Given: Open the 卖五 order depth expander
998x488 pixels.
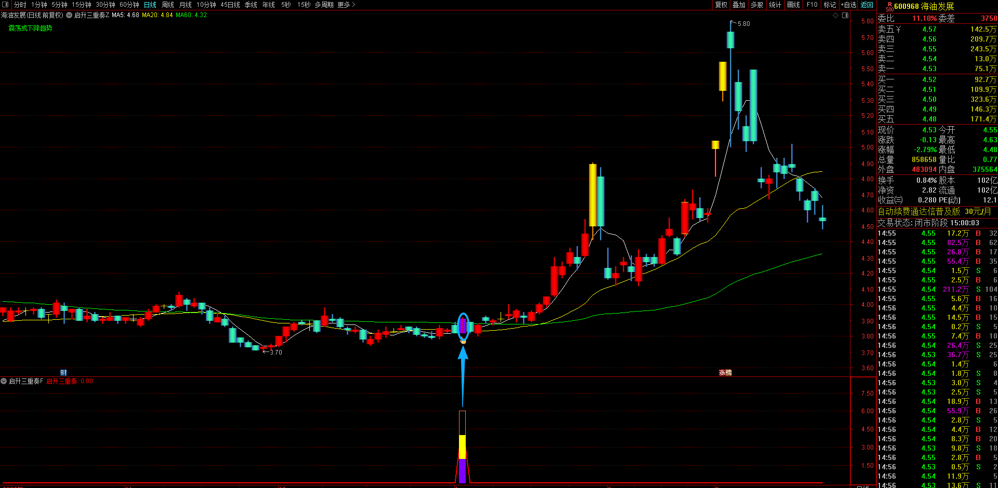Looking at the screenshot, I should tap(899, 30).
